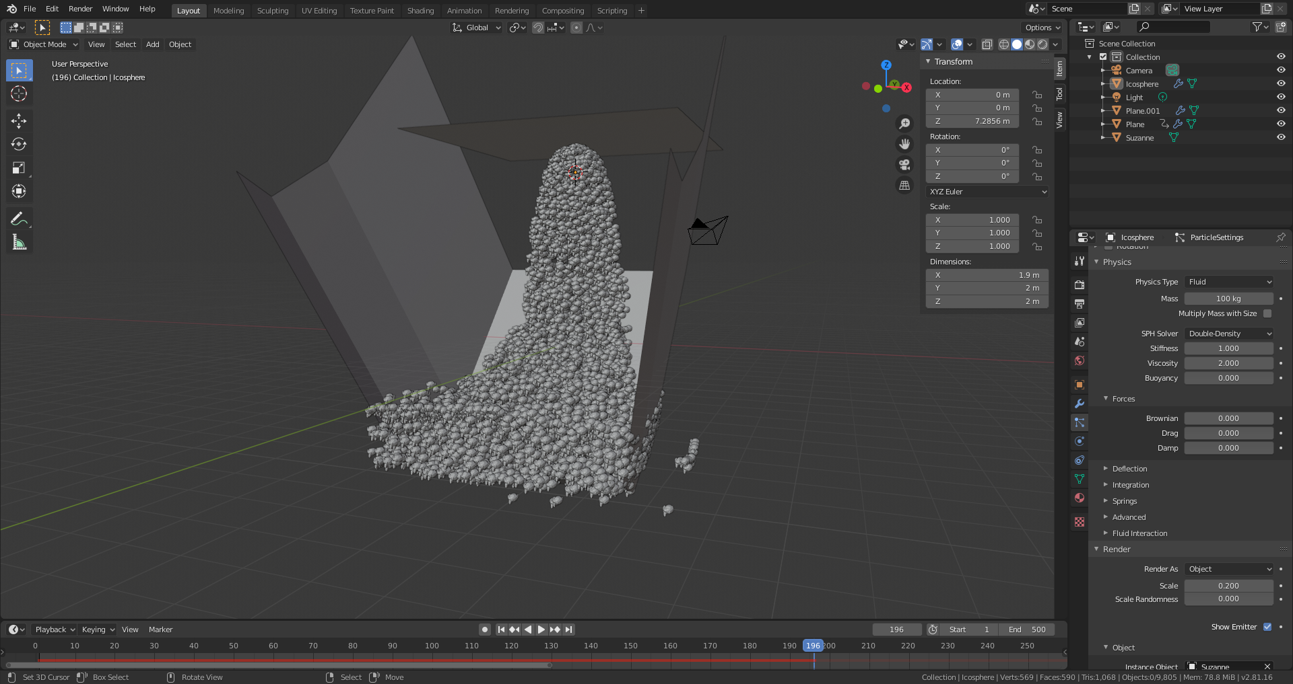Image resolution: width=1293 pixels, height=684 pixels.
Task: Open the Output properties tab
Action: point(1080,304)
